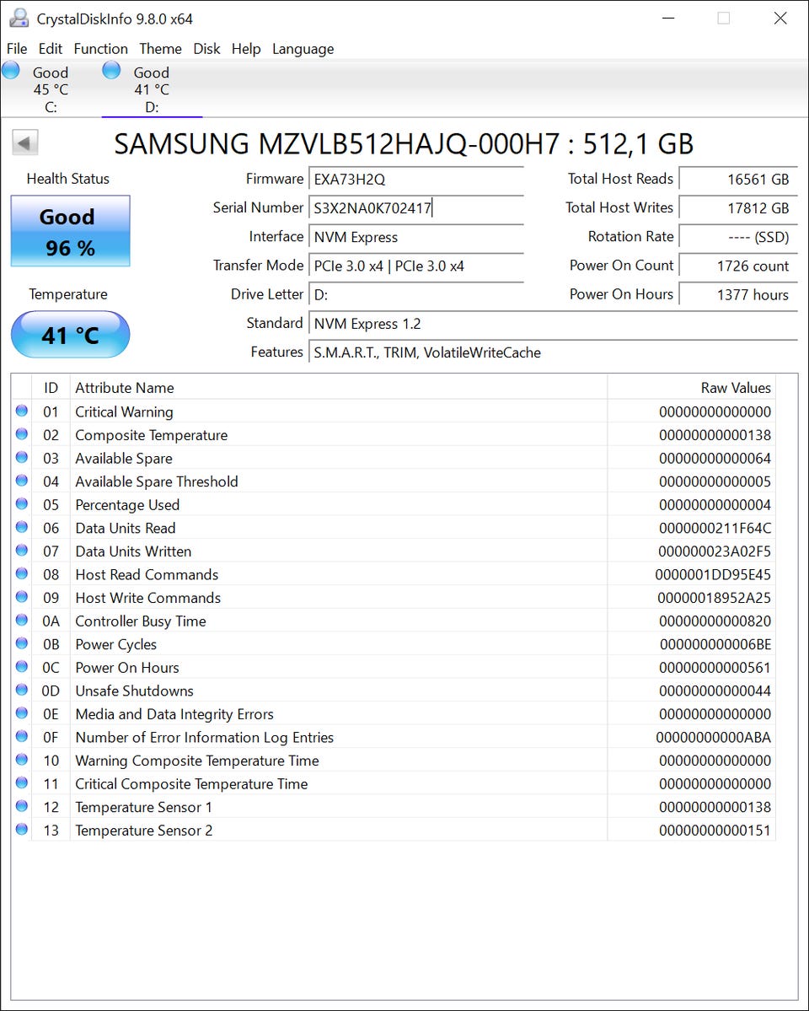Viewport: 809px width, 1011px height.
Task: Click status orb of Available Spare row
Action: [22, 457]
